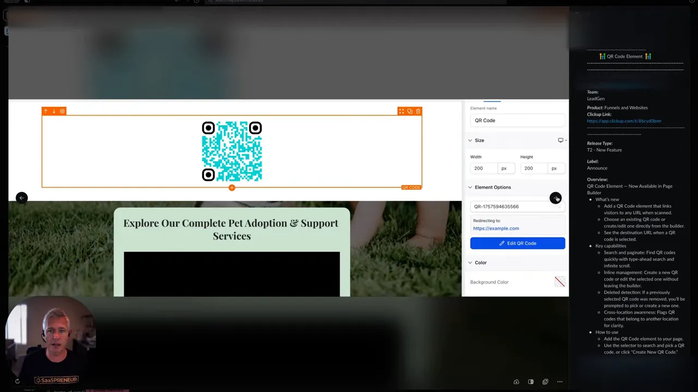Open the multi-window icon in bottom bar
698x392 pixels.
pyautogui.click(x=545, y=382)
